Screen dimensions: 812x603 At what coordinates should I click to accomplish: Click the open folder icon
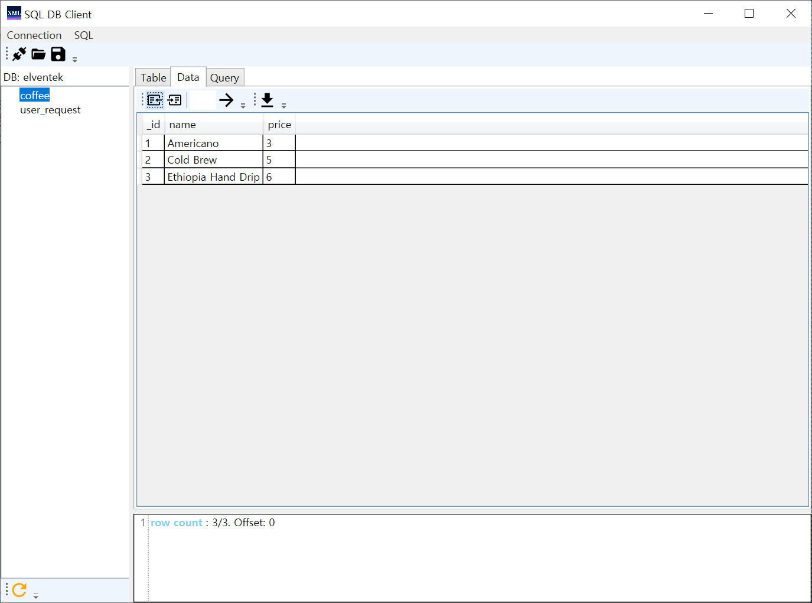38,54
